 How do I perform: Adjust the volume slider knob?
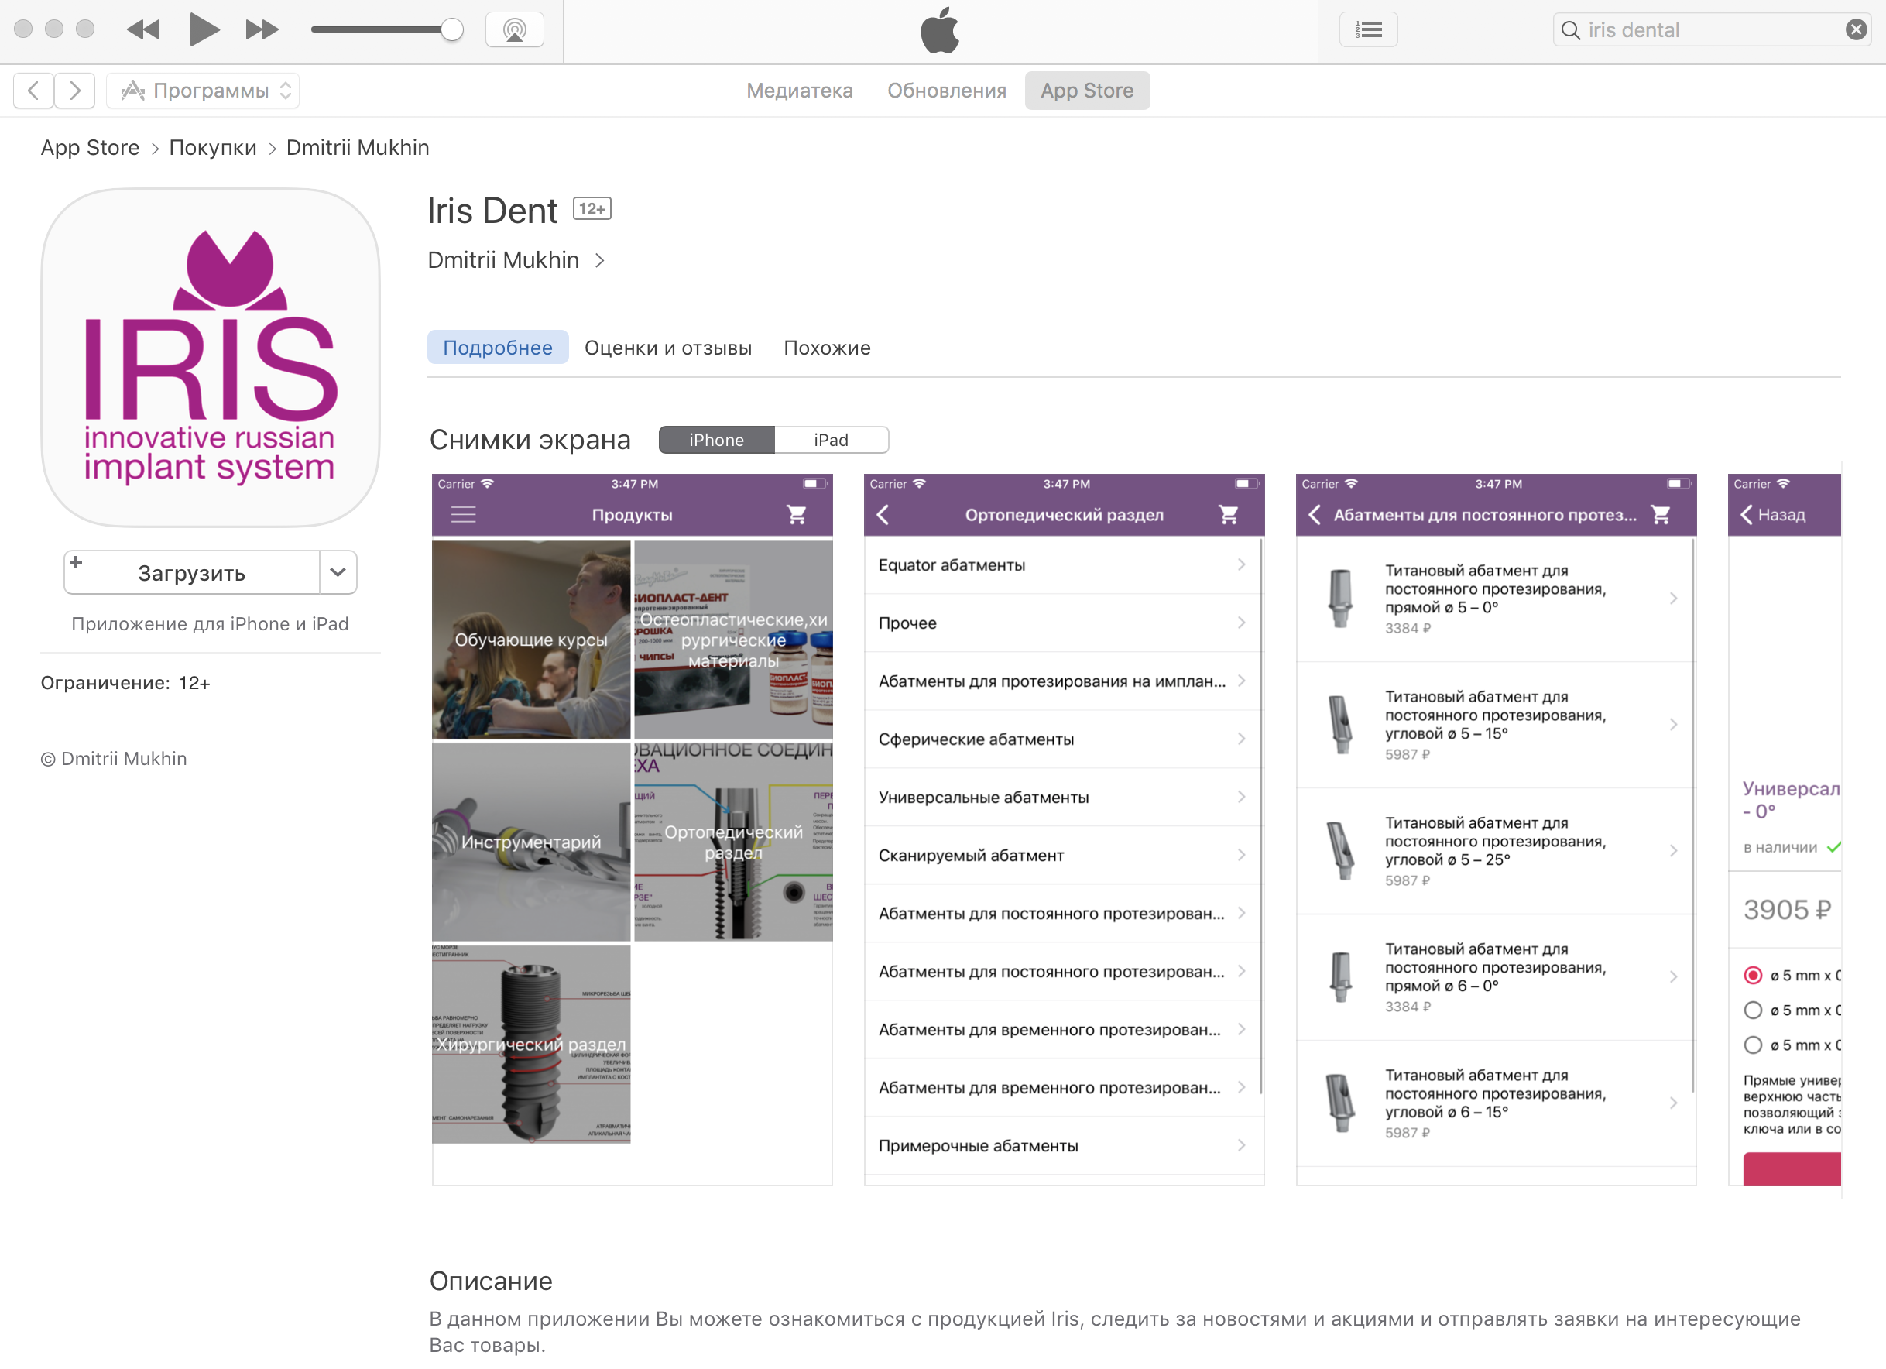[451, 30]
